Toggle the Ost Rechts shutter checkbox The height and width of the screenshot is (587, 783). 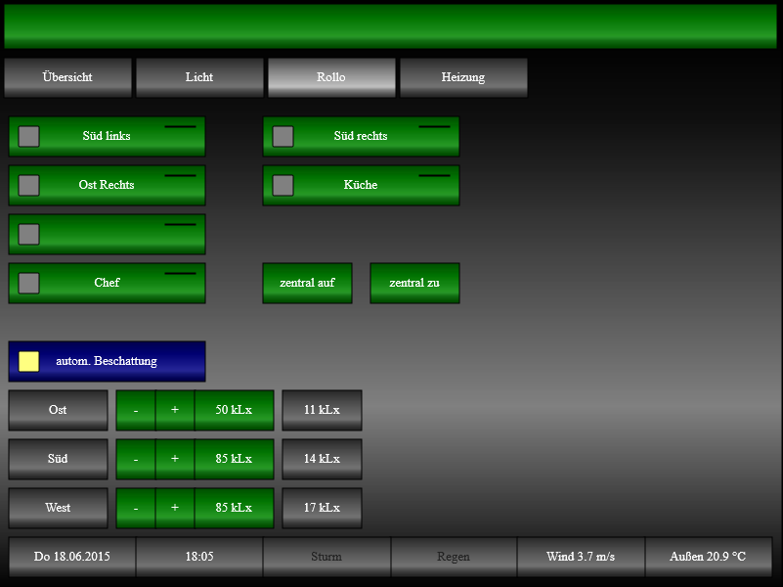(29, 185)
